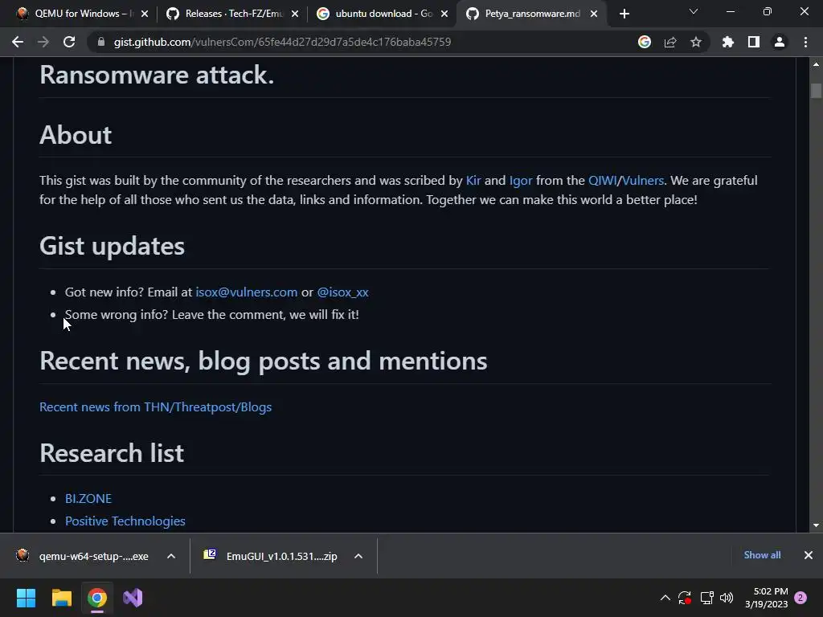Screen dimensions: 823x617
Task: Share this page using the share icon
Action: (x=670, y=42)
